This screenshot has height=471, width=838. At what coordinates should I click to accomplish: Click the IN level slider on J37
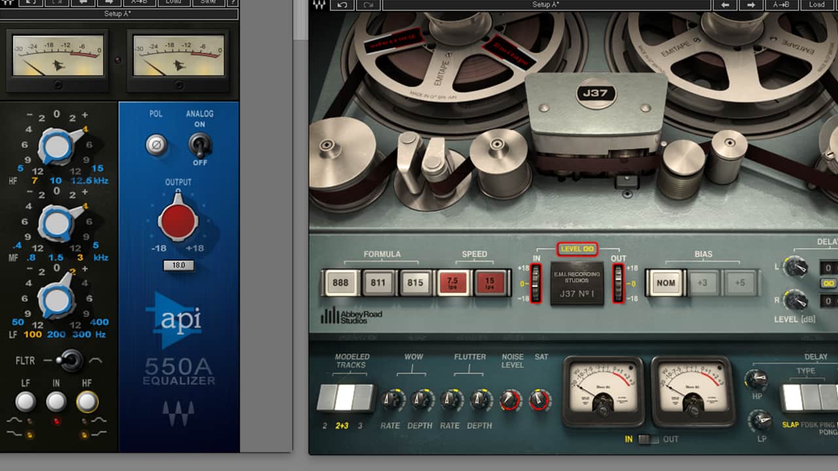tap(536, 283)
